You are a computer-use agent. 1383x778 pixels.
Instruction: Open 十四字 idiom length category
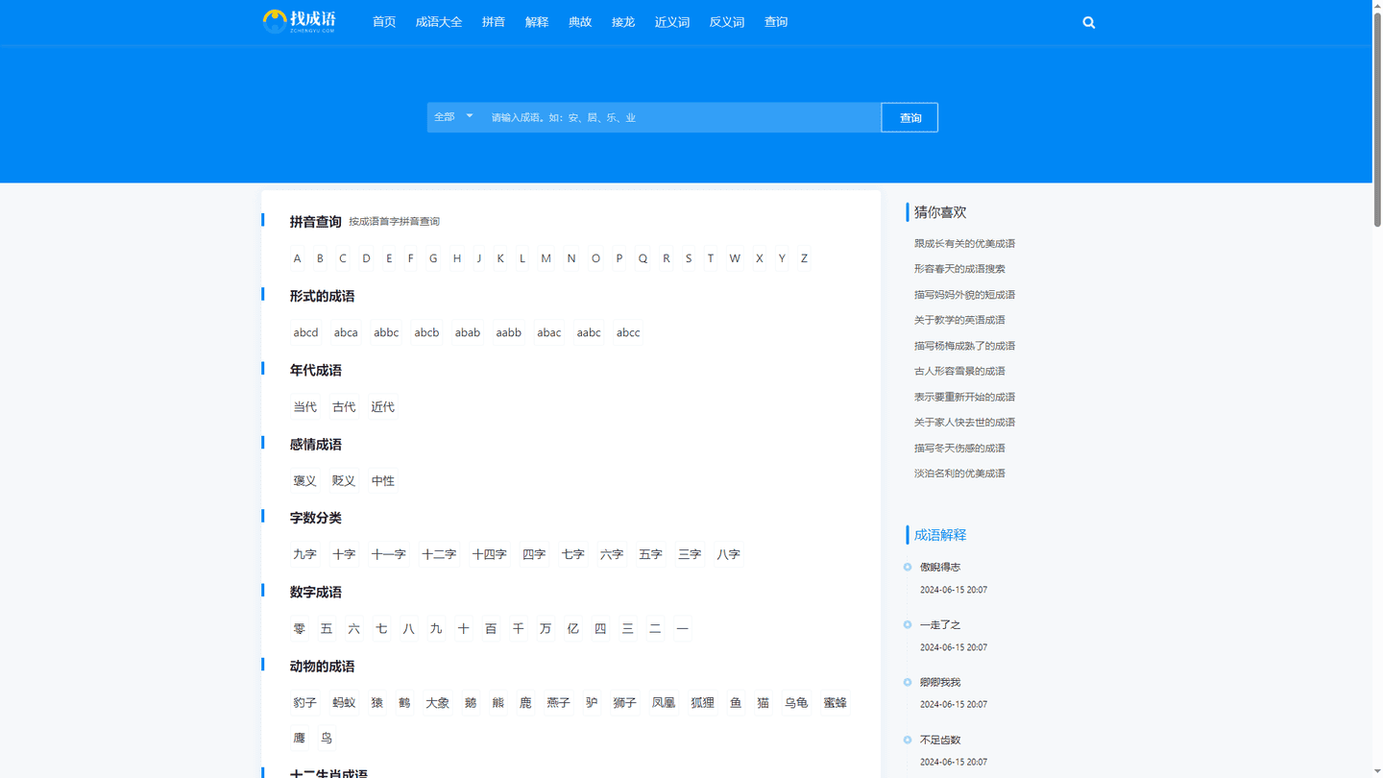(489, 555)
